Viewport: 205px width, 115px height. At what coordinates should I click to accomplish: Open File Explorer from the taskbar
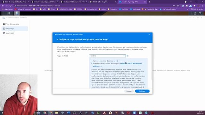click(57, 113)
